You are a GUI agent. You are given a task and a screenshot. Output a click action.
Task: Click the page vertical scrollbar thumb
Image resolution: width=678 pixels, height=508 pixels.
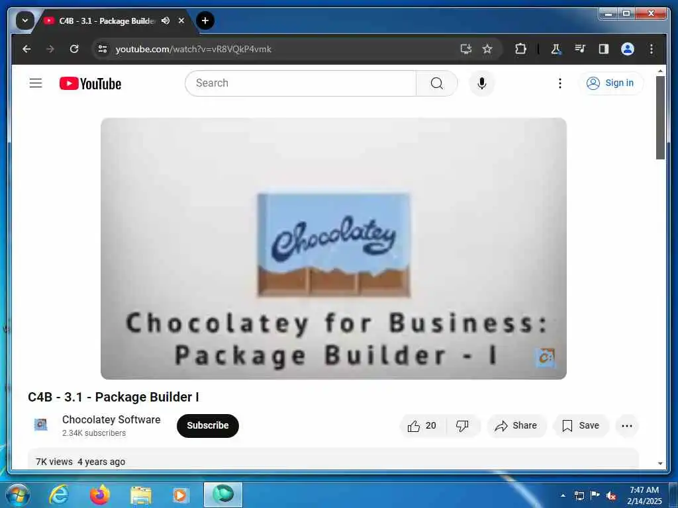[x=660, y=118]
